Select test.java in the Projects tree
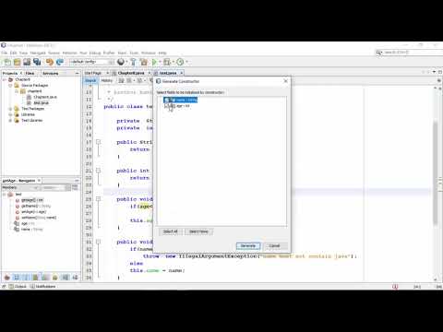This screenshot has width=443, height=332. (x=42, y=102)
